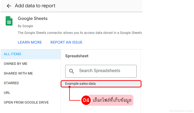The height and width of the screenshot is (113, 194).
Task: Show SHARED WITH ME spreadsheets
Action: point(18,73)
